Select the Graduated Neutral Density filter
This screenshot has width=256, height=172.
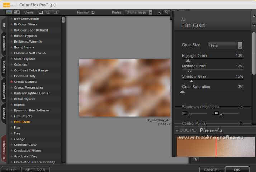35,162
